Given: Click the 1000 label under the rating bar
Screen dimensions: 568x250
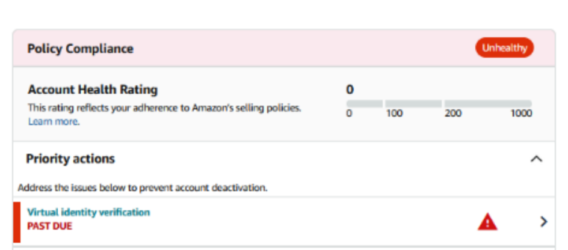Looking at the screenshot, I should (x=521, y=114).
